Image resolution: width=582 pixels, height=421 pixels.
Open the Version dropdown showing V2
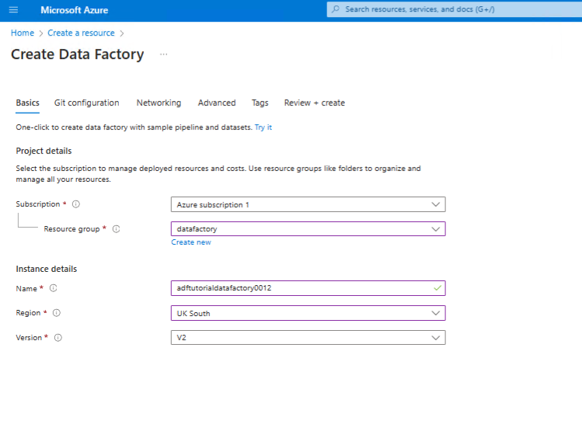308,338
